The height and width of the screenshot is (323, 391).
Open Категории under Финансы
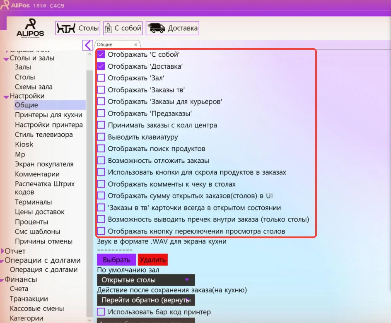pyautogui.click(x=27, y=318)
